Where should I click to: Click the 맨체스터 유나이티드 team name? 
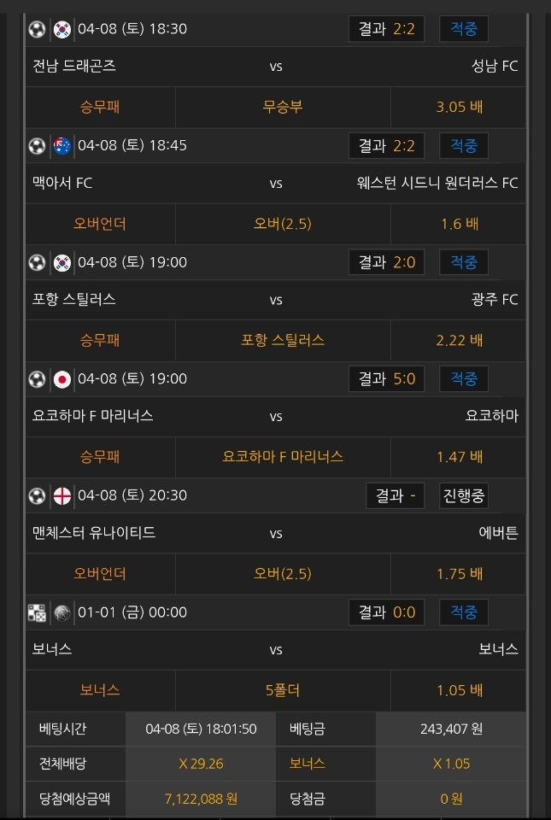click(x=94, y=533)
